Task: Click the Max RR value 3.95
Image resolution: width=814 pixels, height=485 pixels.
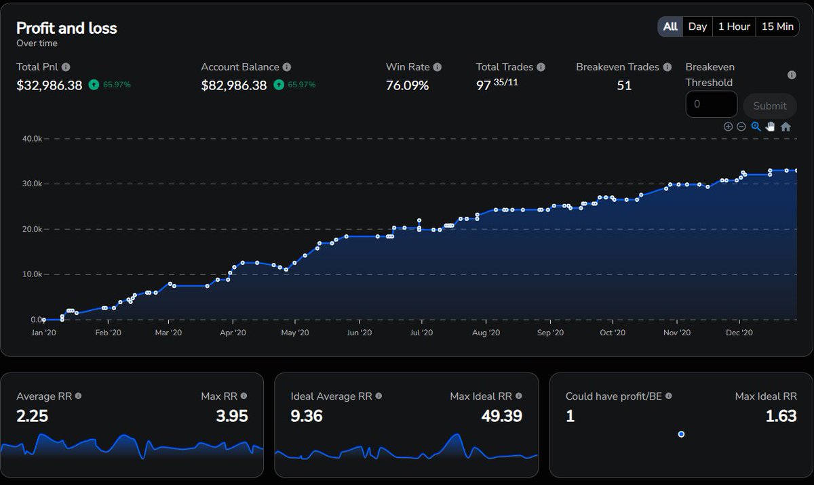Action: (x=232, y=416)
